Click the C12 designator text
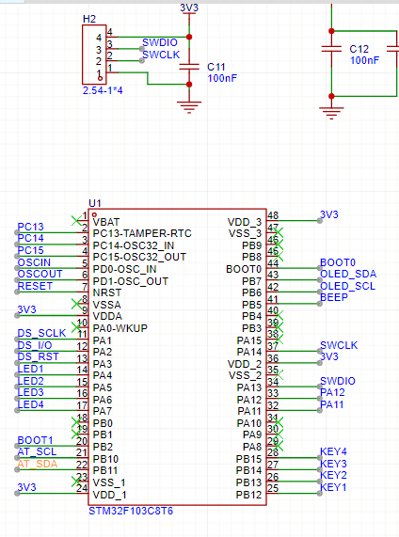 359,49
